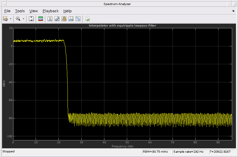Open the channel measurements icon

coord(64,19)
